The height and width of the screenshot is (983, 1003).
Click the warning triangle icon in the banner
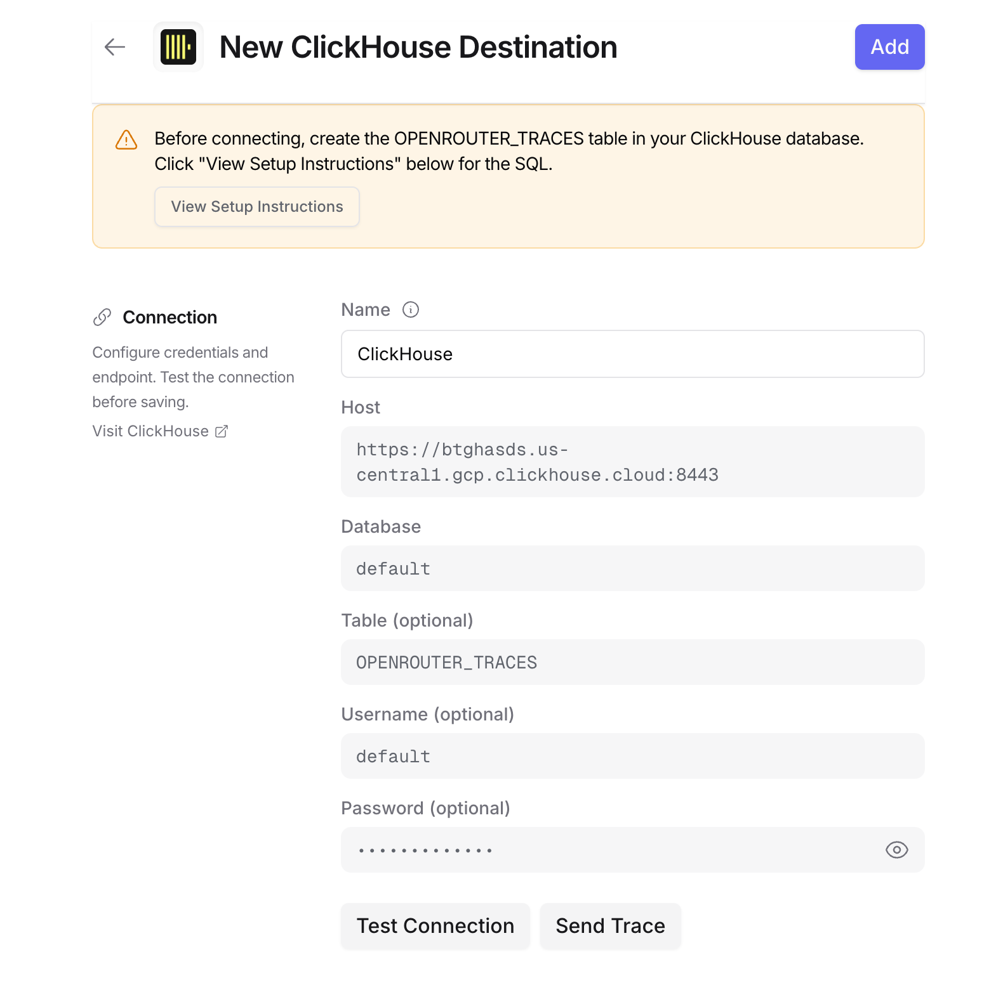126,140
